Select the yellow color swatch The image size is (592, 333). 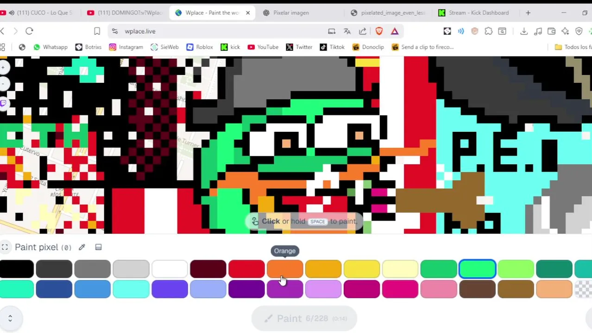pyautogui.click(x=362, y=269)
